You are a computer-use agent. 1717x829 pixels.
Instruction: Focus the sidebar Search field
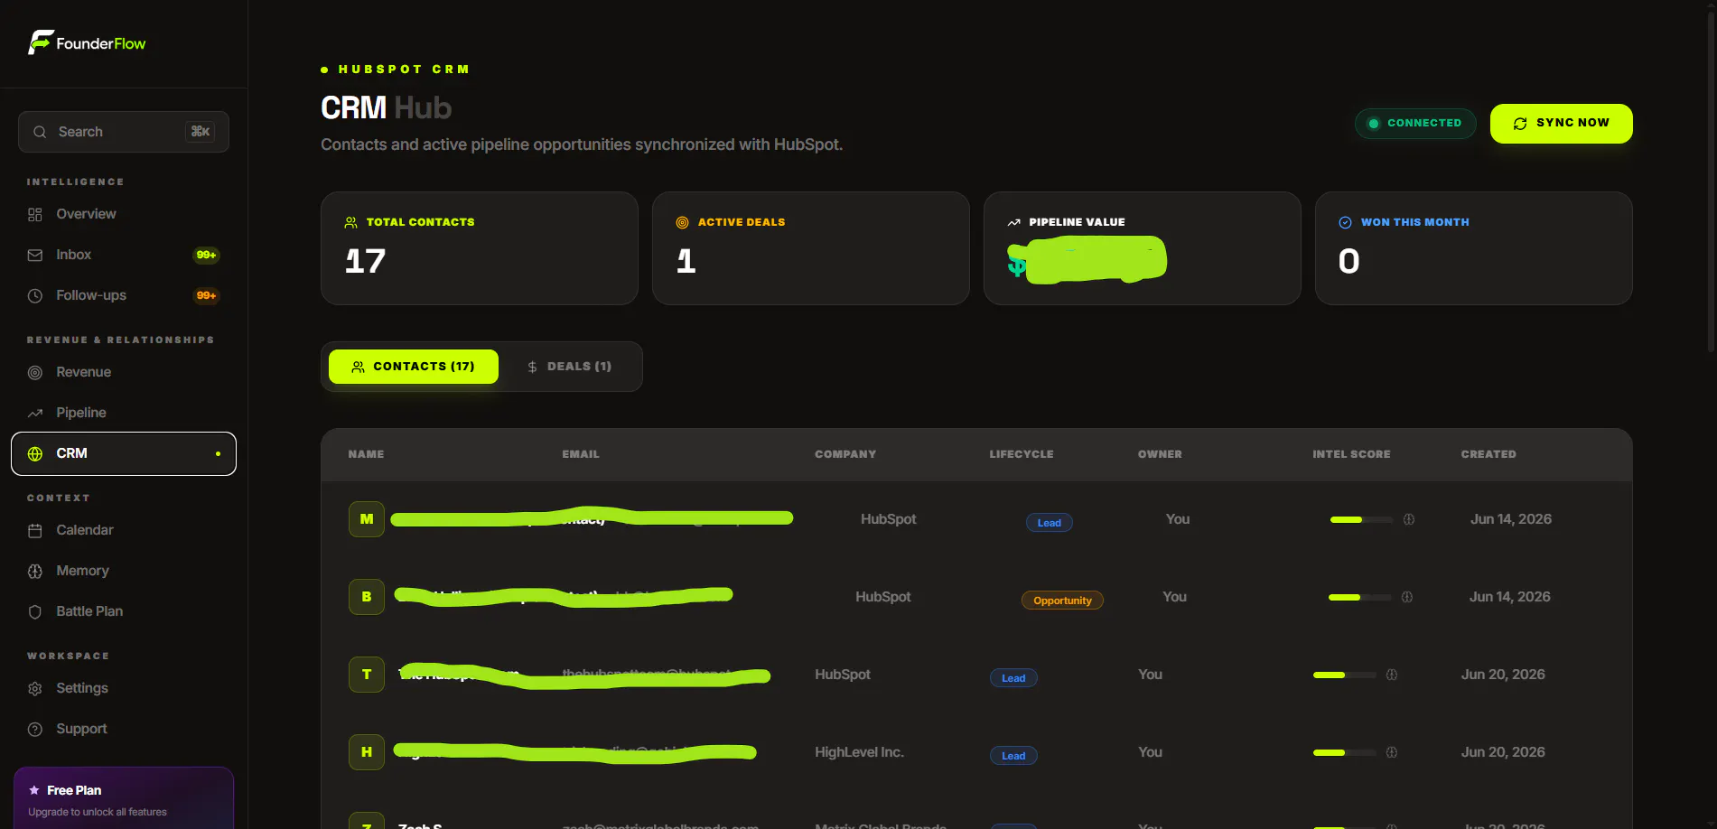(124, 132)
